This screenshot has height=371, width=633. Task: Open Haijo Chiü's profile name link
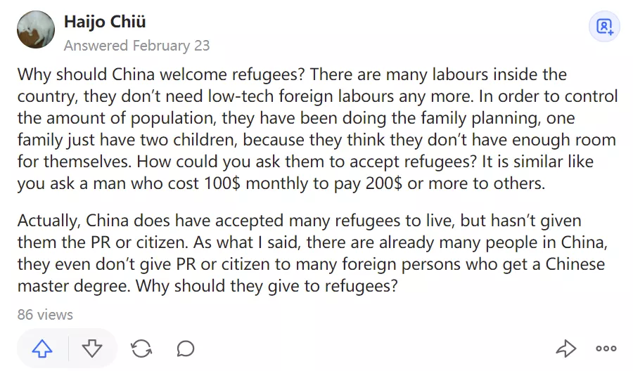[105, 21]
